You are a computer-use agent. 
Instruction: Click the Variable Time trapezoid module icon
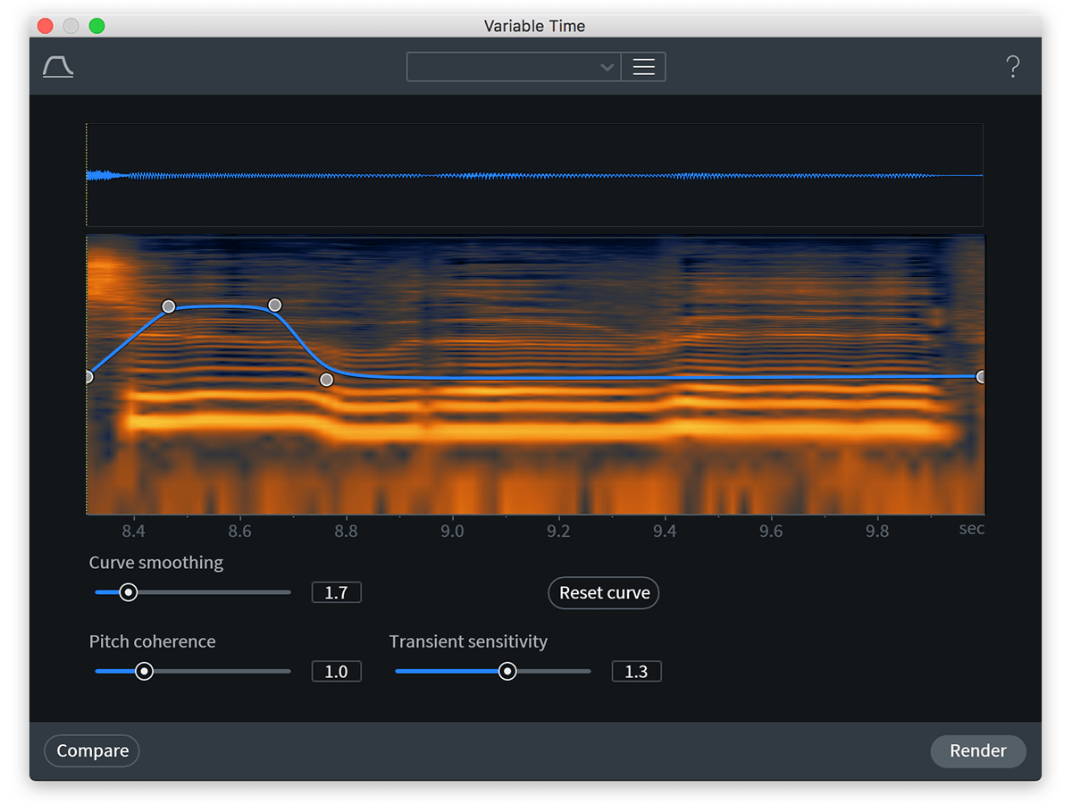[57, 66]
